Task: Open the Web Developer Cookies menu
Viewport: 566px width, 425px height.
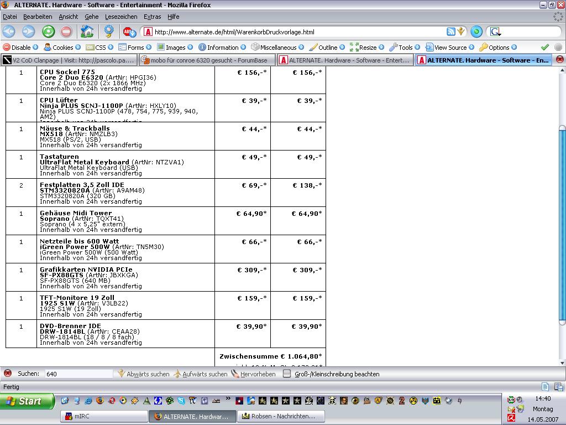Action: point(62,48)
